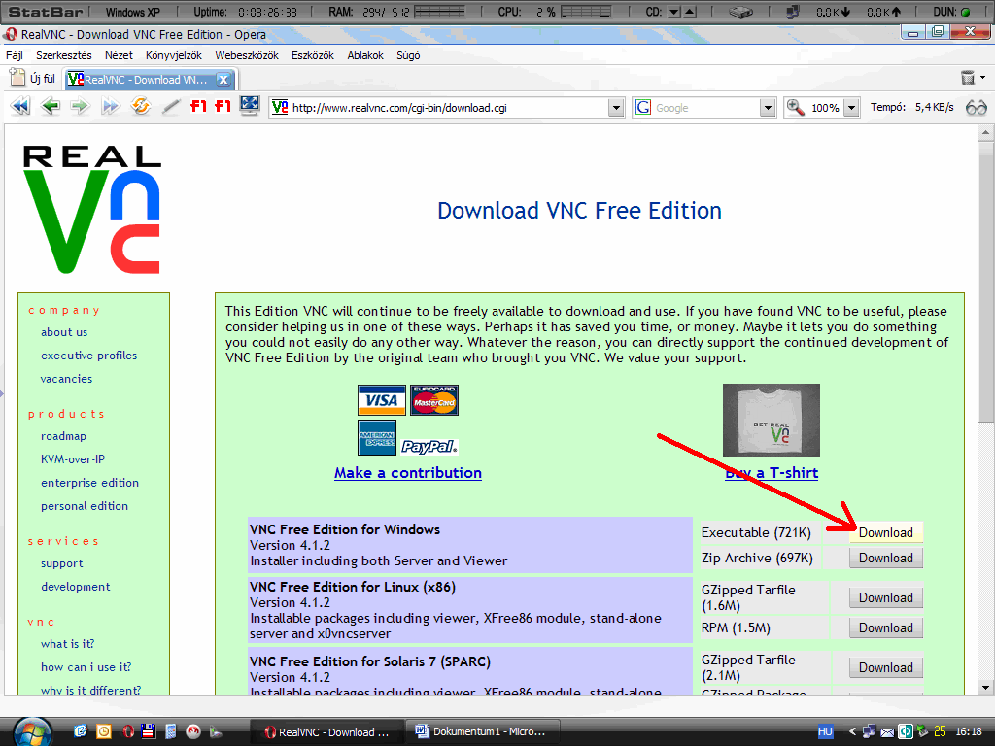Click the RealVNC logo image
The height and width of the screenshot is (746, 995).
[92, 210]
